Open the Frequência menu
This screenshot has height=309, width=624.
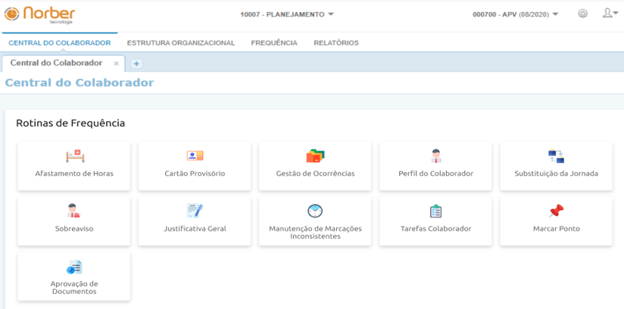coord(274,43)
